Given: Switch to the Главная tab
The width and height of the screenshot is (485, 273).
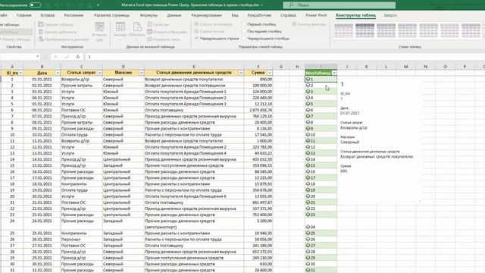Looking at the screenshot, I should (23, 15).
